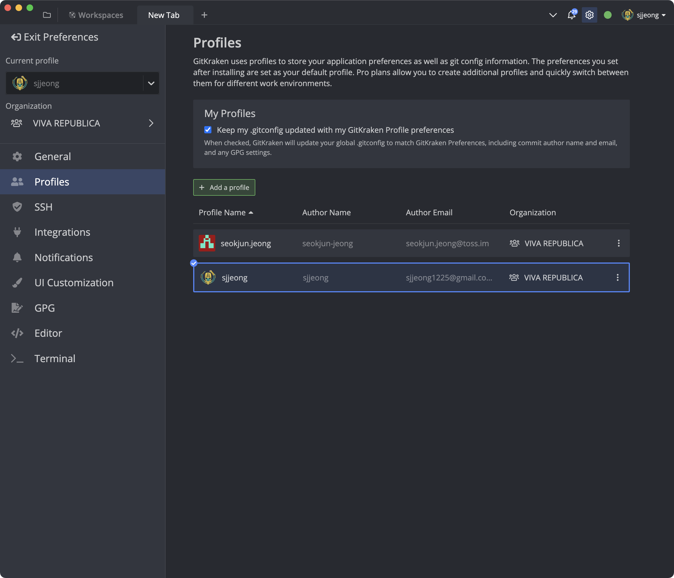Click the preferences gear icon in toolbar
This screenshot has height=578, width=674.
(x=589, y=15)
